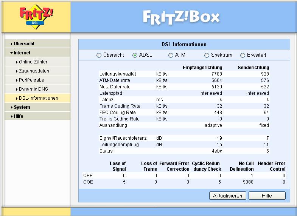Viewport: 297px width, 216px height.
Task: Select the Übersicht radio button
Action: [x=99, y=55]
